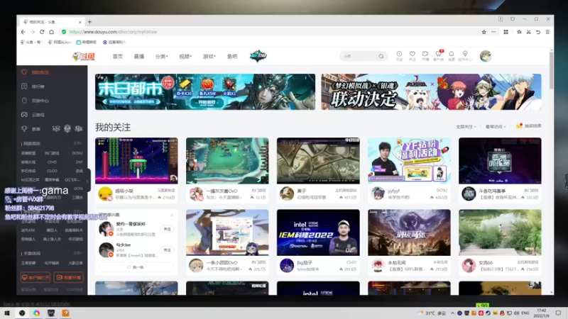Click the first esports league logo beside 赛事

pyautogui.click(x=56, y=129)
